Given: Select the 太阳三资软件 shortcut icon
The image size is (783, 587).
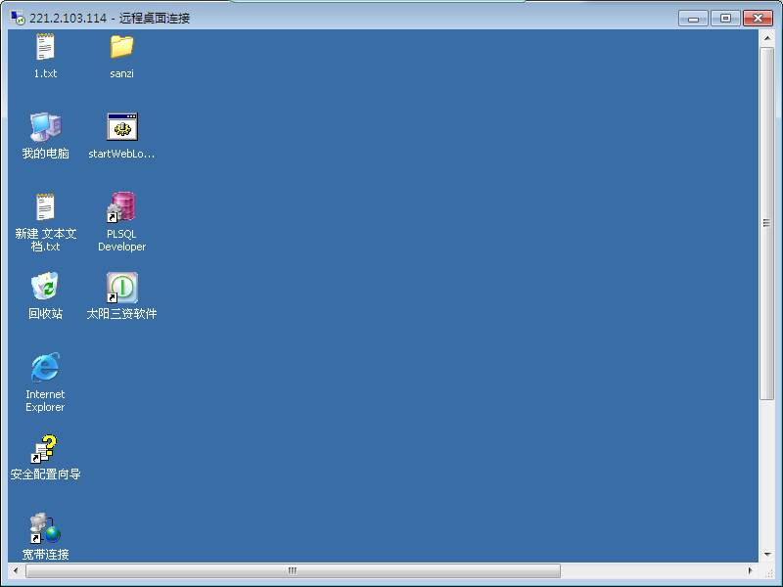Looking at the screenshot, I should (121, 287).
